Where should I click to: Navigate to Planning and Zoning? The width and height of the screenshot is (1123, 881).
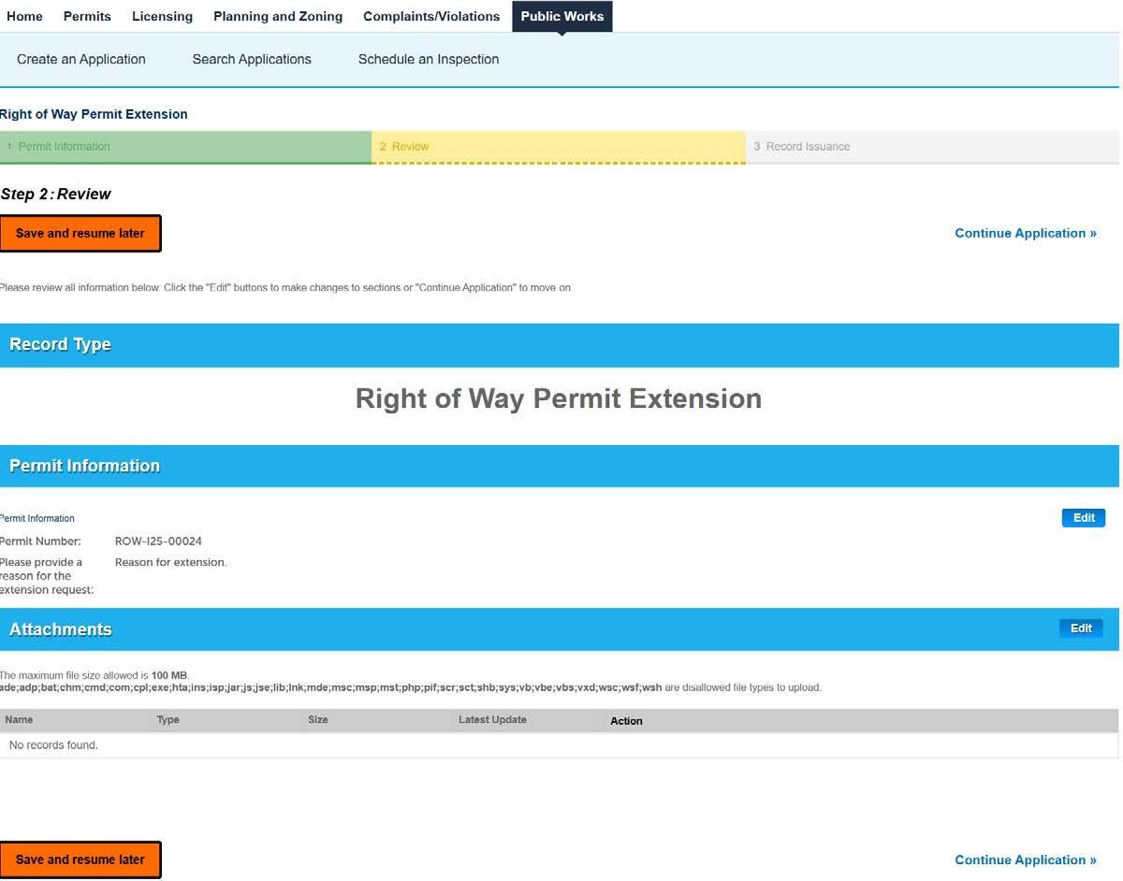point(277,16)
